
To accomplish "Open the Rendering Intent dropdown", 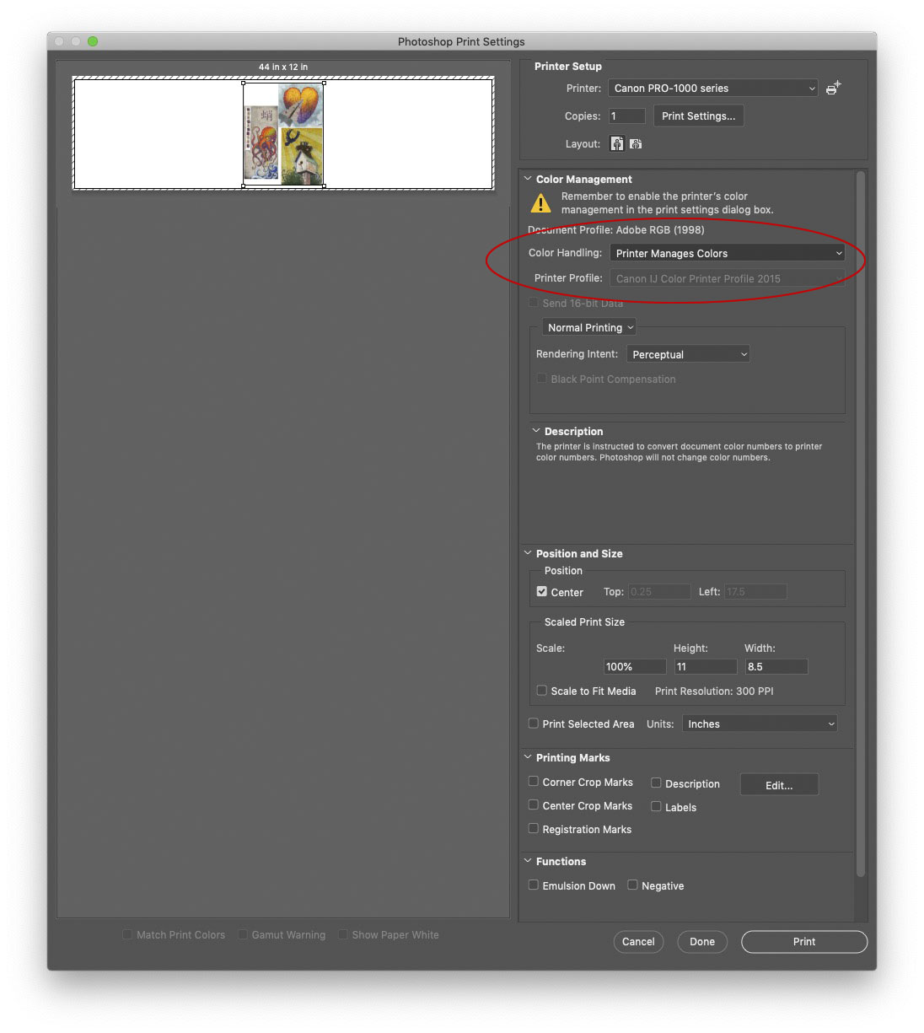I will [688, 354].
